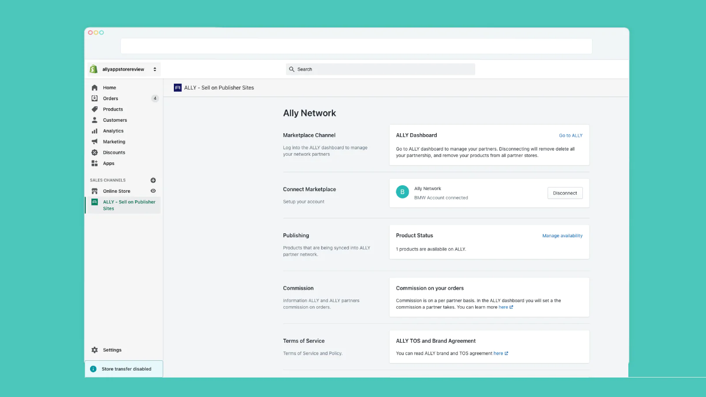Click the Marketplace Channel section heading

[x=309, y=135]
